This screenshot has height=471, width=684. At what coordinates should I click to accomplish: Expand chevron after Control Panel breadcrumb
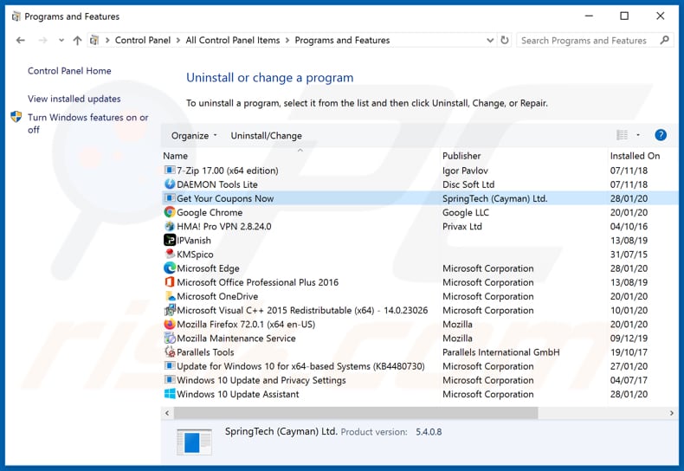click(178, 40)
